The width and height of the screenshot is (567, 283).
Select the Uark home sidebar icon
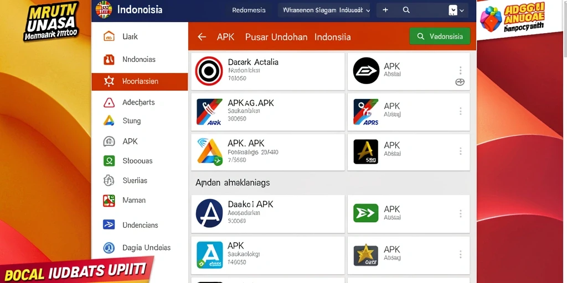click(109, 36)
